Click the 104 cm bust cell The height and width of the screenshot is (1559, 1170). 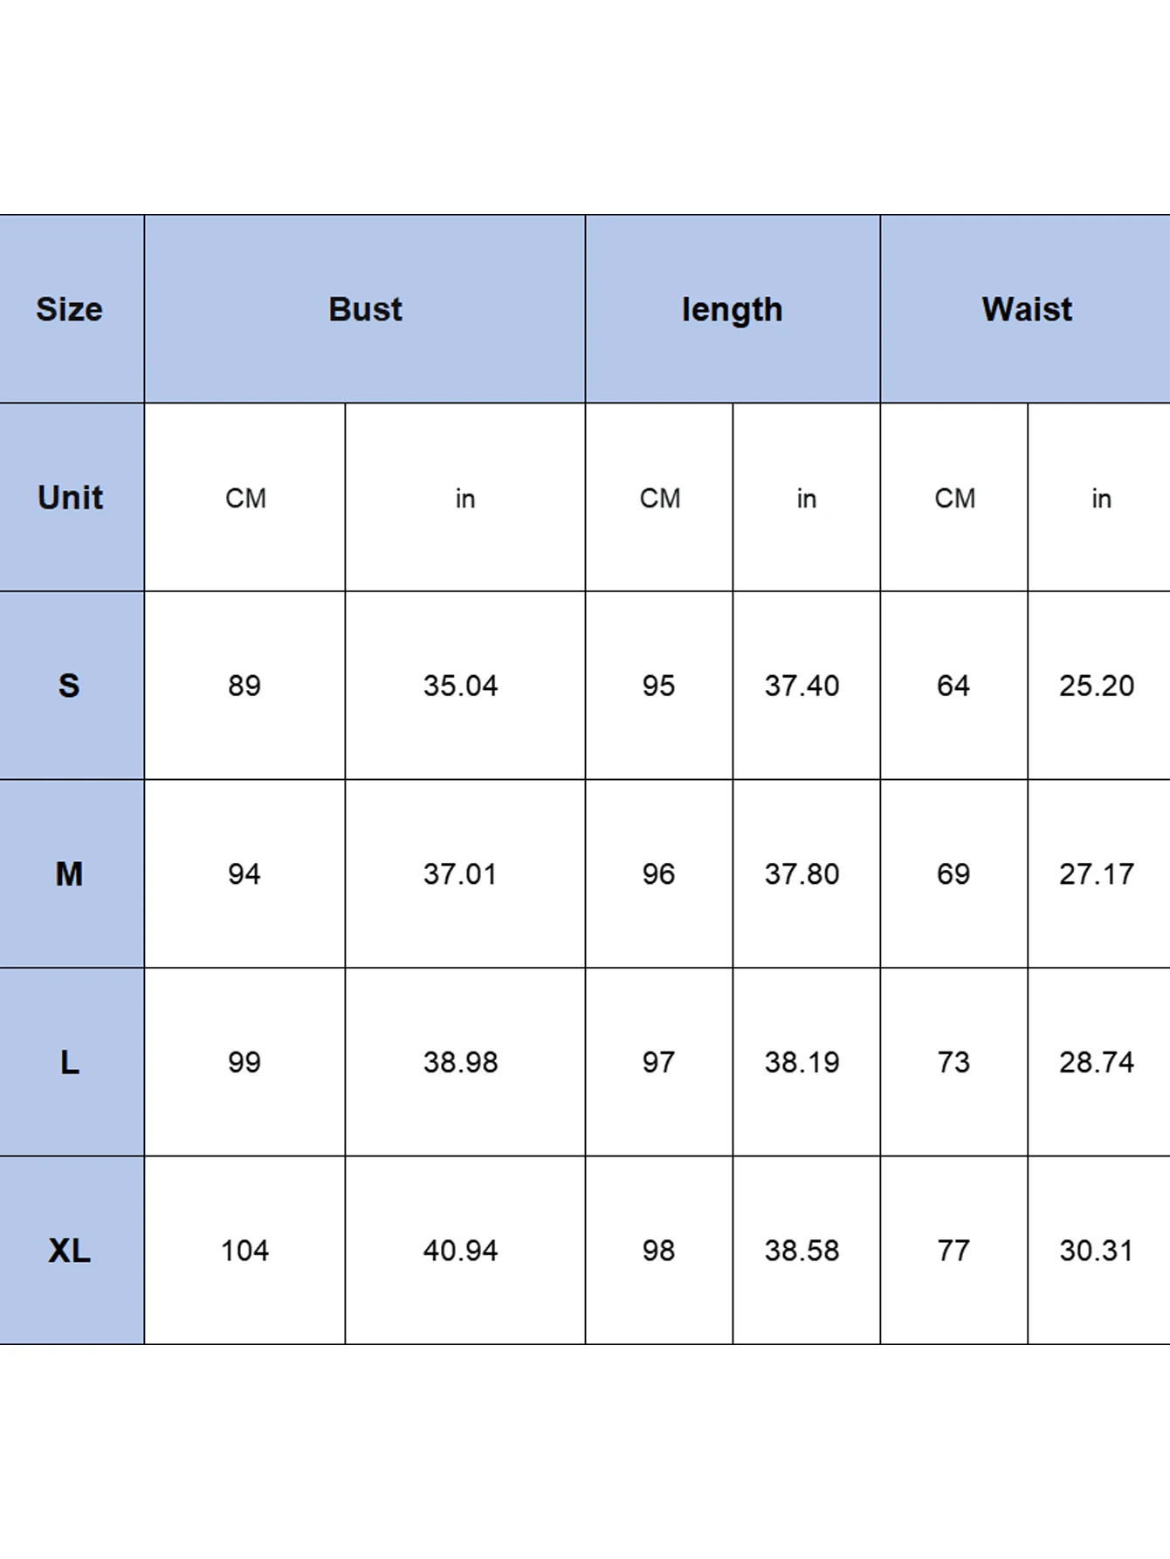click(244, 1250)
